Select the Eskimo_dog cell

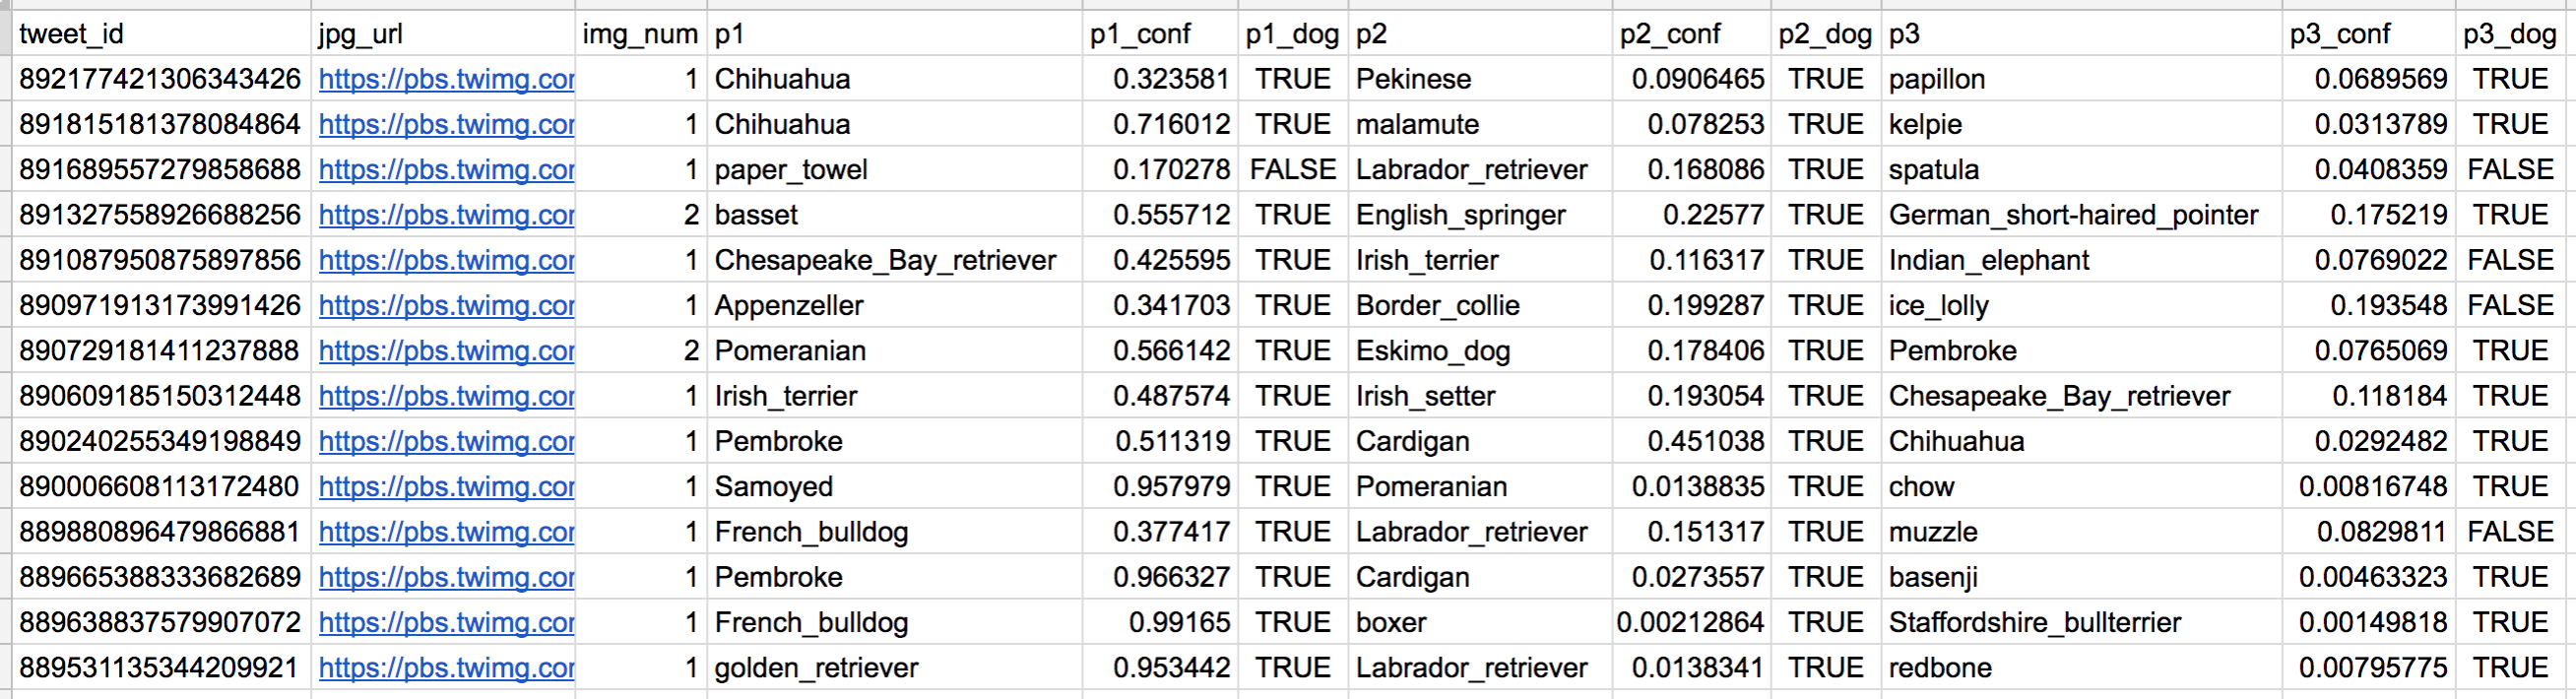[x=1480, y=351]
